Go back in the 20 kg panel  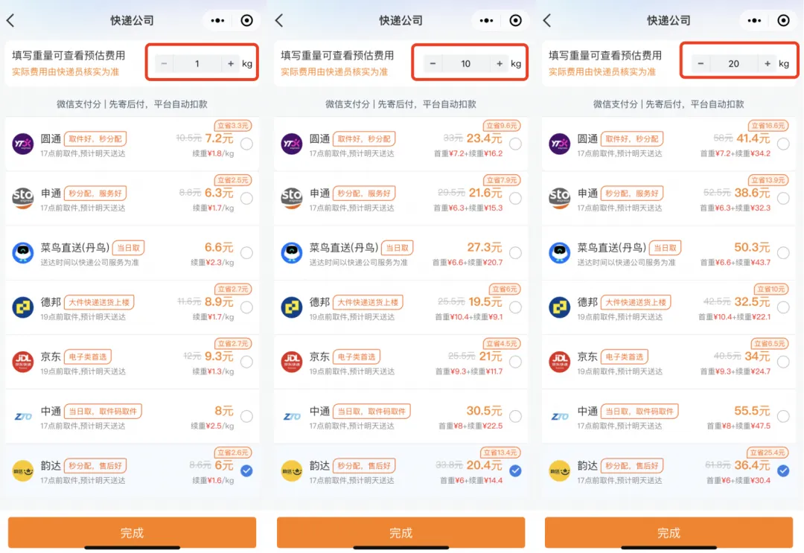point(547,21)
